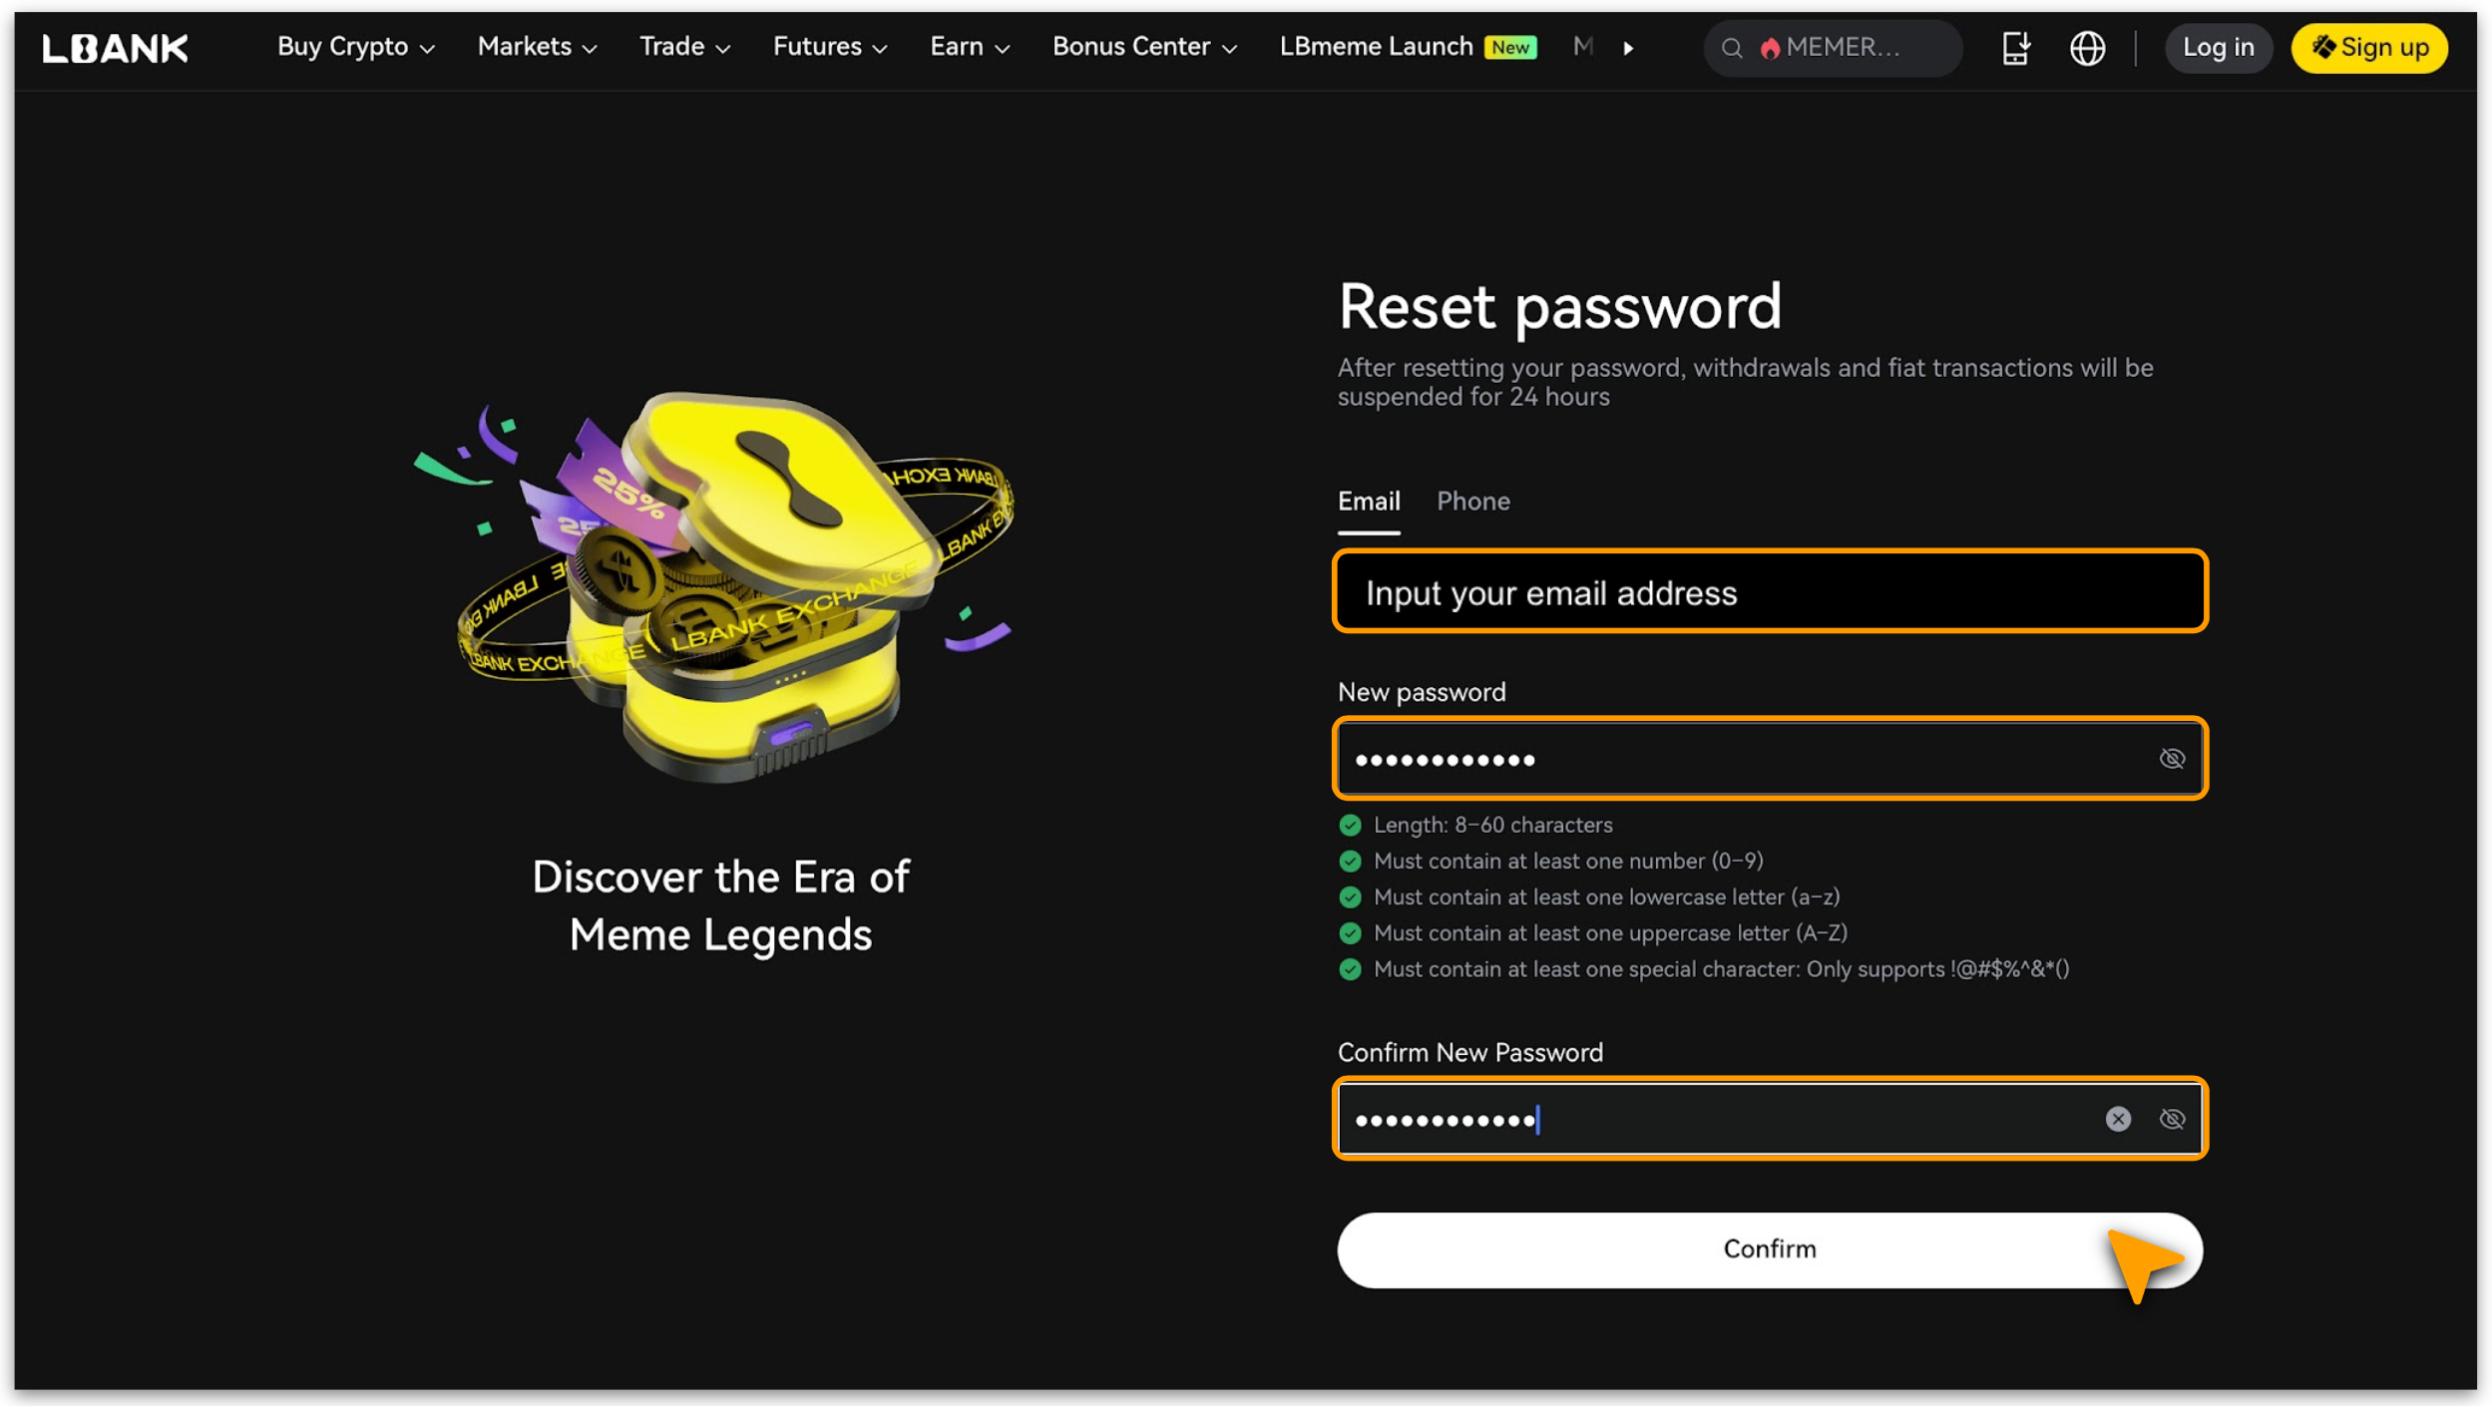Viewport: 2492px width, 1406px height.
Task: Open the app download icon
Action: tap(2016, 48)
